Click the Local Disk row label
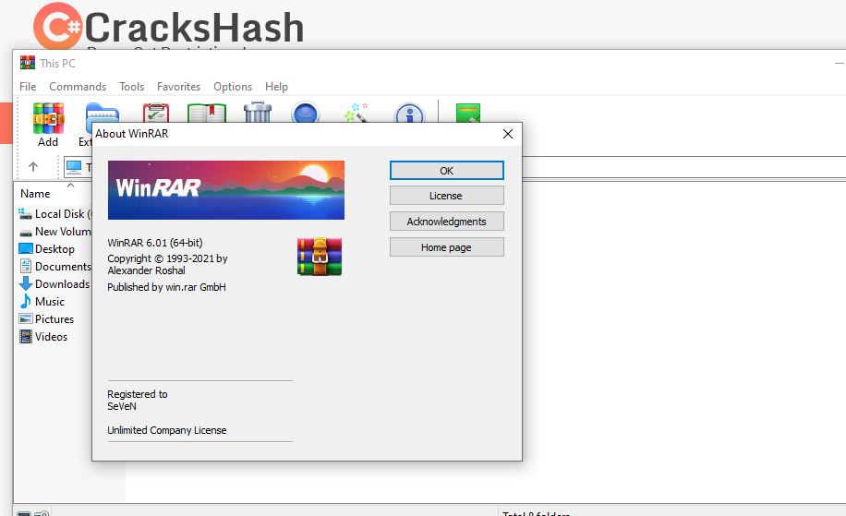 tap(63, 214)
